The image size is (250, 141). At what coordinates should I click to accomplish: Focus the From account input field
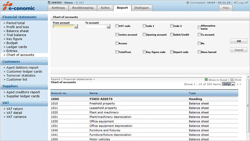pos(63,26)
